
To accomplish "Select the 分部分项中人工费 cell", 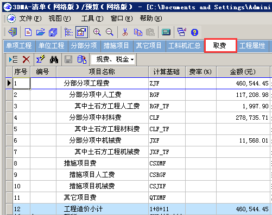I will [102, 95].
